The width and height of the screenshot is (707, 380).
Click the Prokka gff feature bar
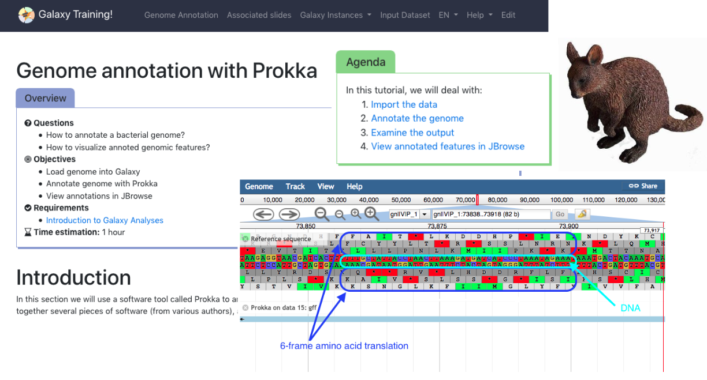pyautogui.click(x=452, y=319)
